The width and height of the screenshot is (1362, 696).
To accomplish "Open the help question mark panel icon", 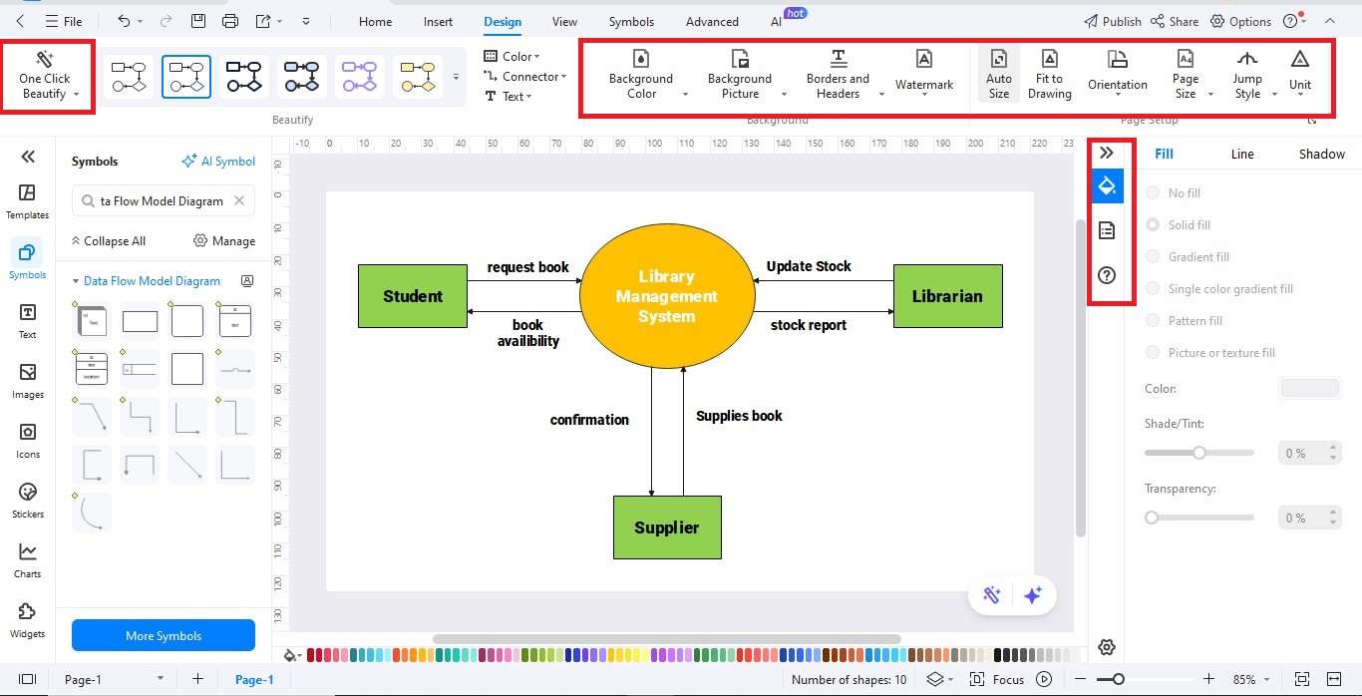I will pyautogui.click(x=1106, y=275).
